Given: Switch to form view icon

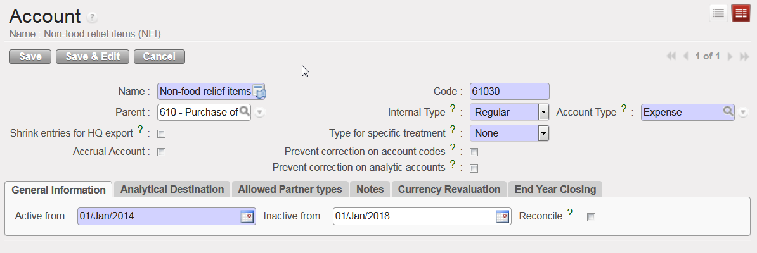Looking at the screenshot, I should click(x=741, y=13).
